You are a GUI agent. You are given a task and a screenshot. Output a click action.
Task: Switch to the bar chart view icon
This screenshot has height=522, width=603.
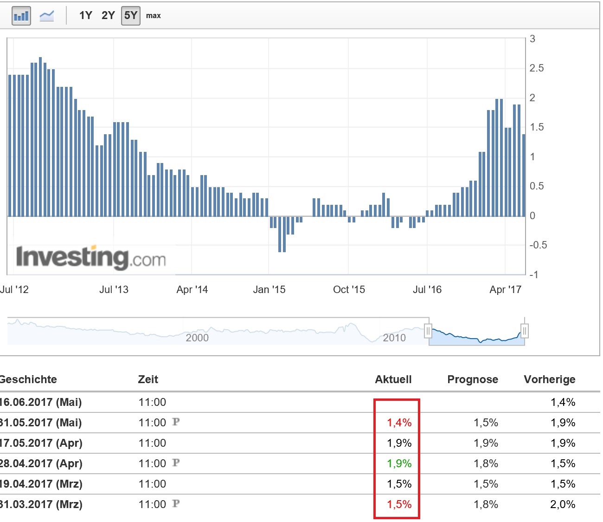21,16
